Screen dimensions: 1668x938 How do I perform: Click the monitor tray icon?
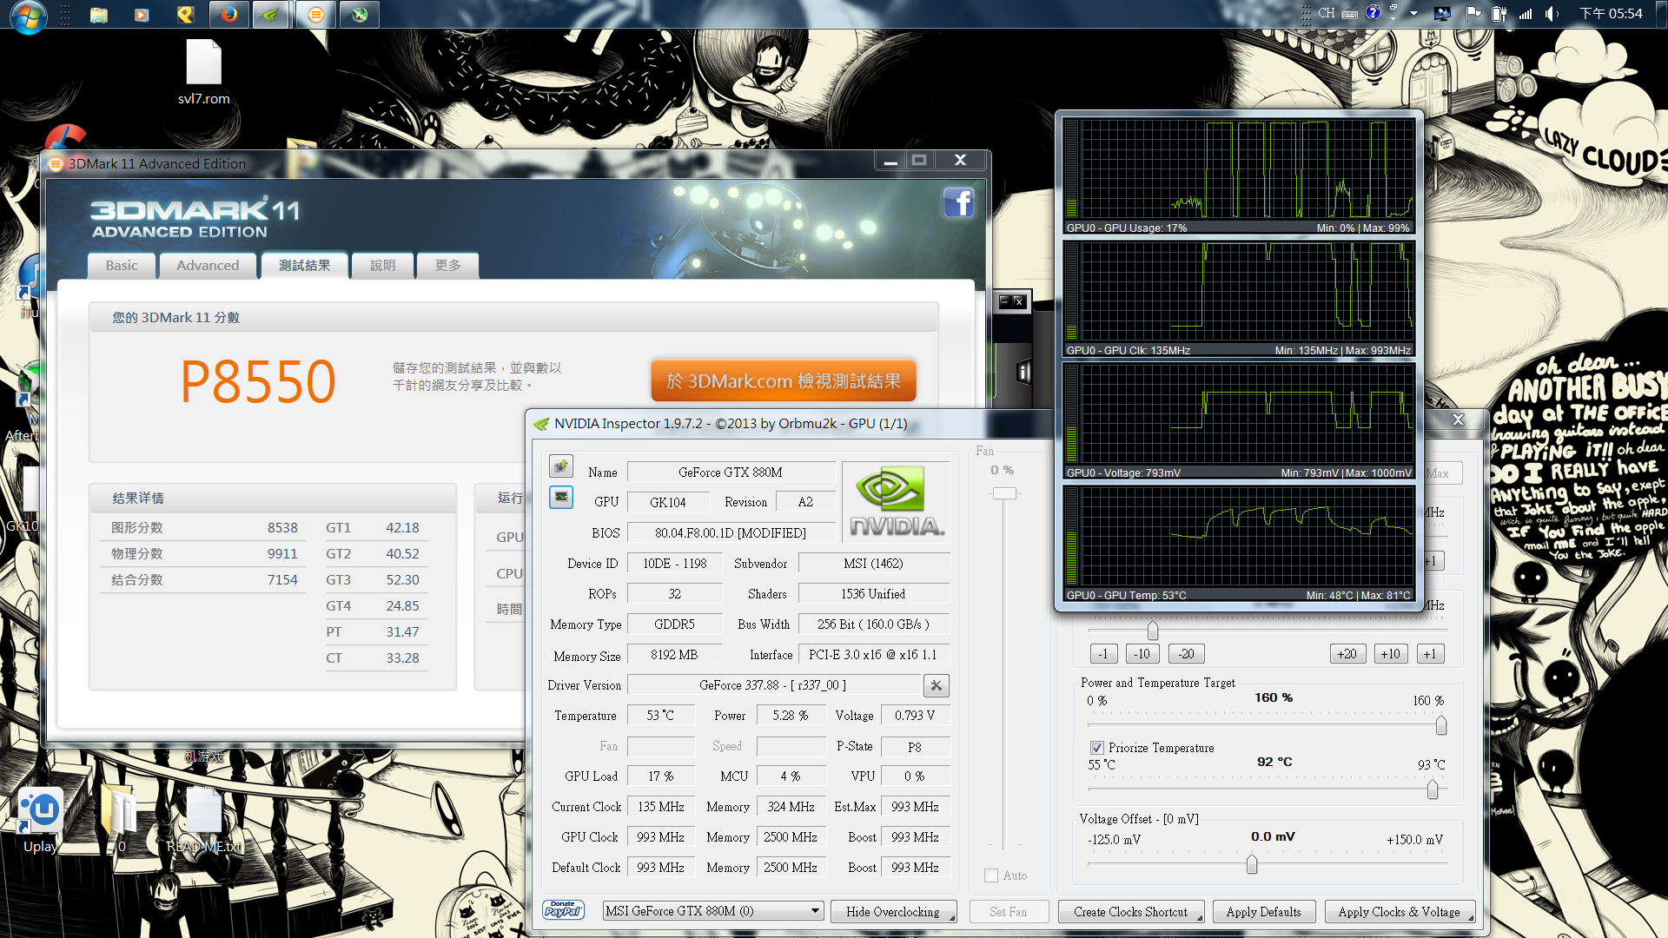pos(1442,14)
